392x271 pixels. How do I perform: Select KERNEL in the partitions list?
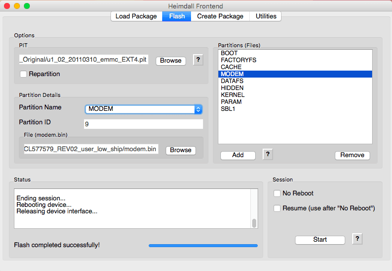coord(295,95)
